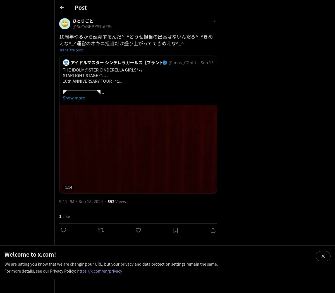Image resolution: width=335 pixels, height=293 pixels.
Task: Go back using the arrow icon
Action: [62, 8]
